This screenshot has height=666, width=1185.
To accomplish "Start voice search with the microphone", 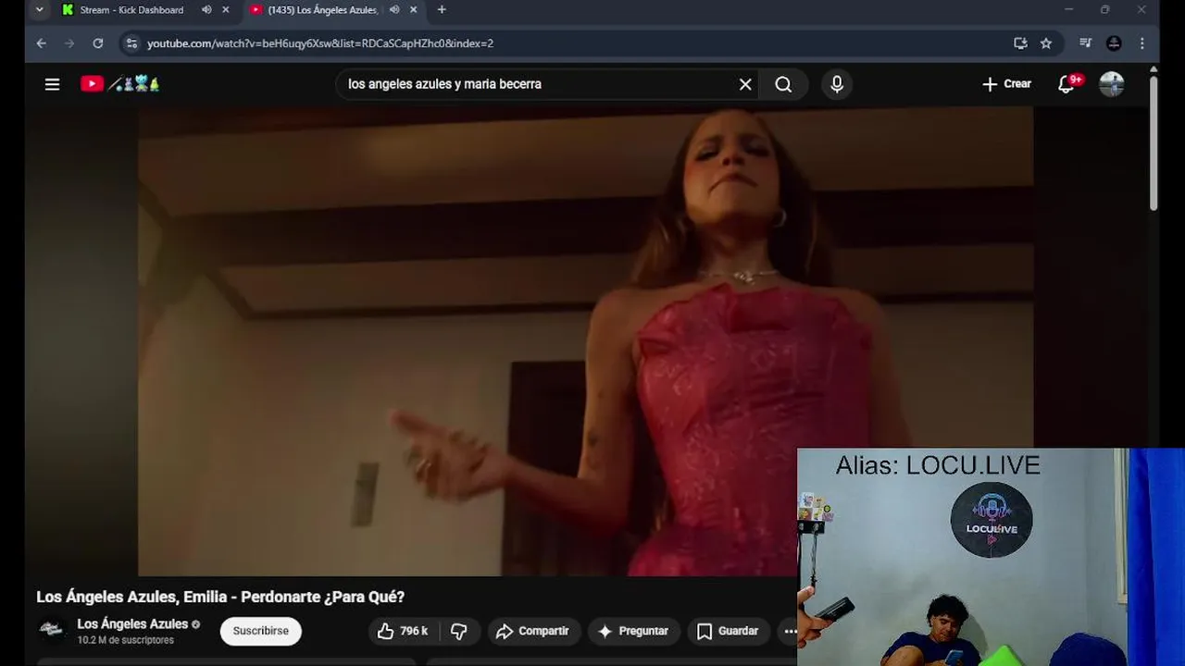I will (837, 84).
